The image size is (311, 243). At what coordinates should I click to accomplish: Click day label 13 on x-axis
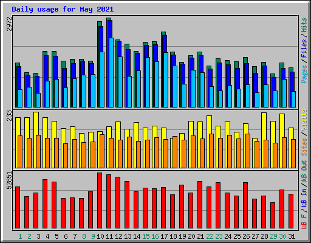click(x=128, y=236)
